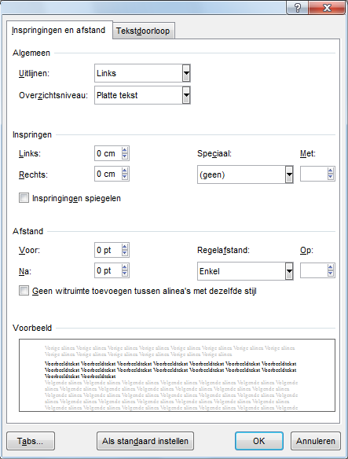This screenshot has width=348, height=459.
Task: Click into the Na spacing field
Action: click(x=108, y=270)
